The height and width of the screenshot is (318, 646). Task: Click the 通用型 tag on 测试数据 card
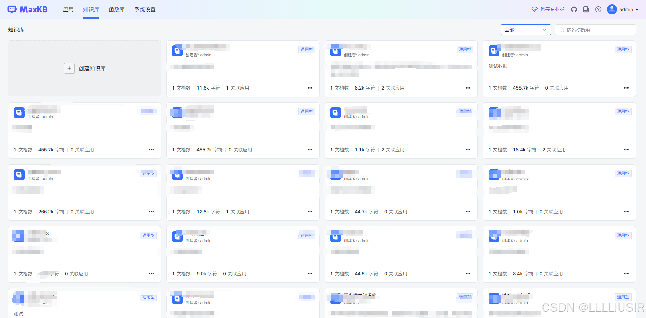[x=623, y=49]
